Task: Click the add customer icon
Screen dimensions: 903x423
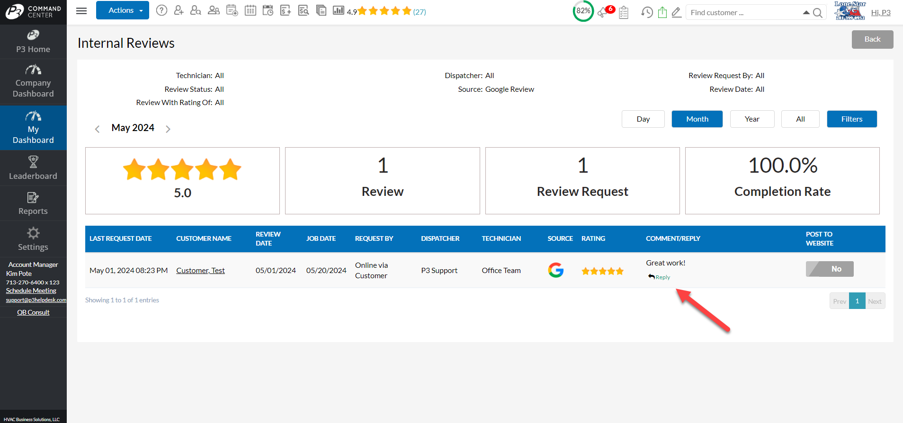Action: click(179, 10)
